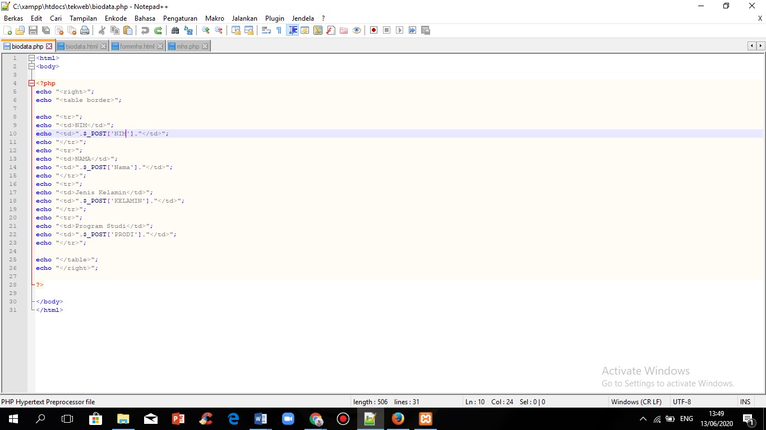Toggle the indent guide toolbar button
Screen dimensions: 766x430
(292, 30)
